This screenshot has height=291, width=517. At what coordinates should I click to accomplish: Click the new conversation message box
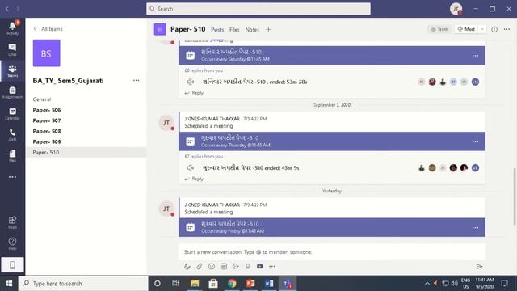(332, 252)
